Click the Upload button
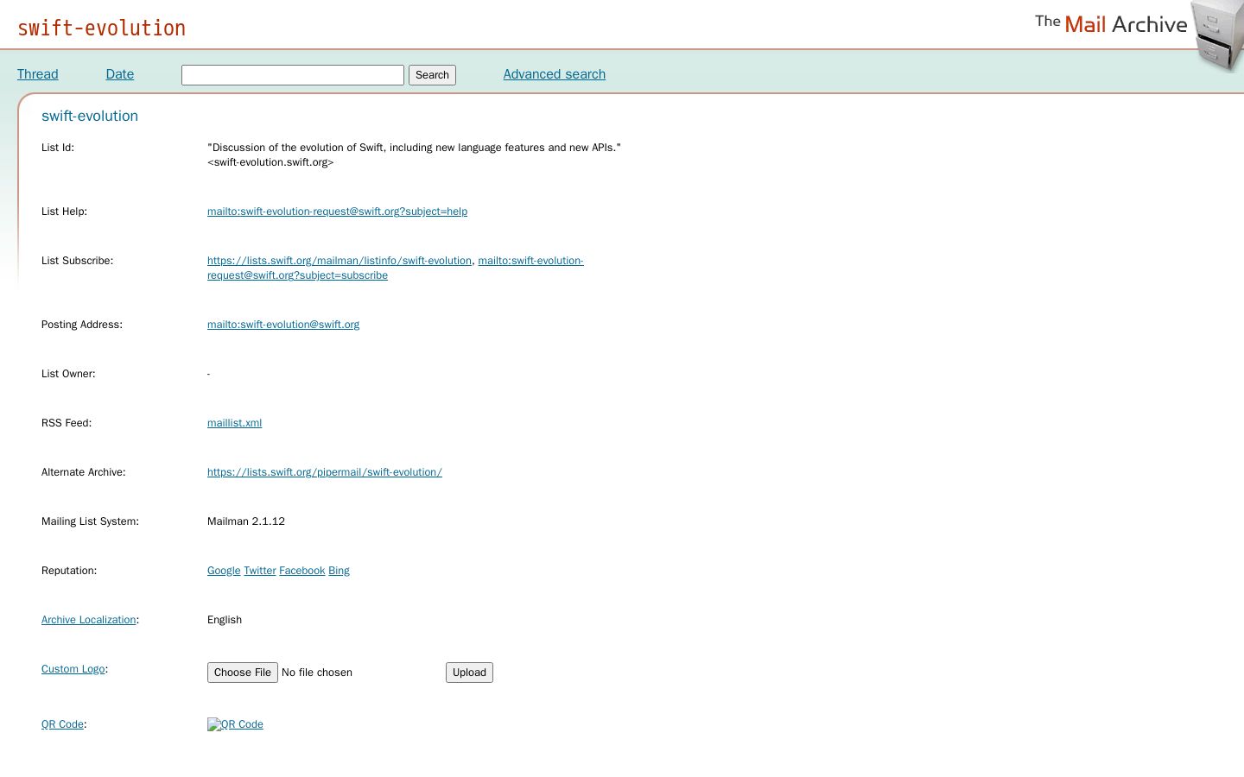Viewport: 1244px width, 777px height. pyautogui.click(x=469, y=673)
